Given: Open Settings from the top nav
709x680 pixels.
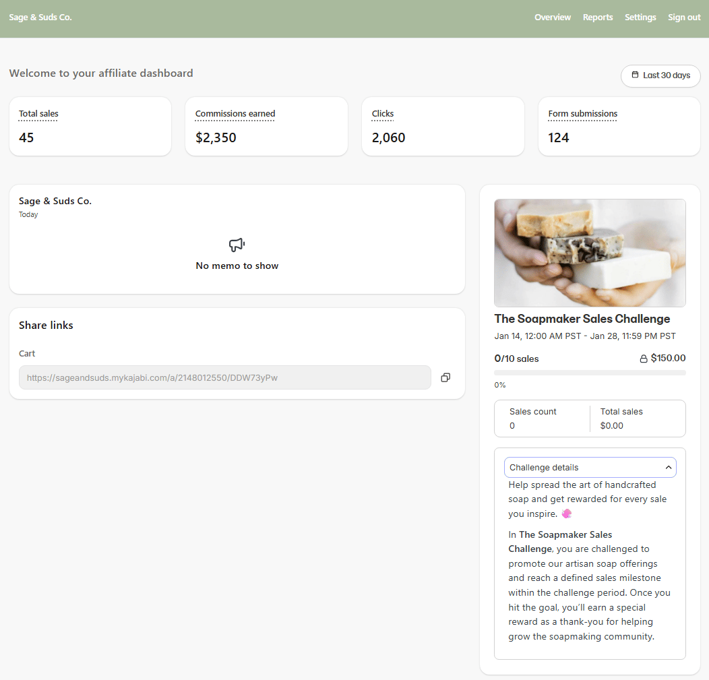Looking at the screenshot, I should coord(640,17).
